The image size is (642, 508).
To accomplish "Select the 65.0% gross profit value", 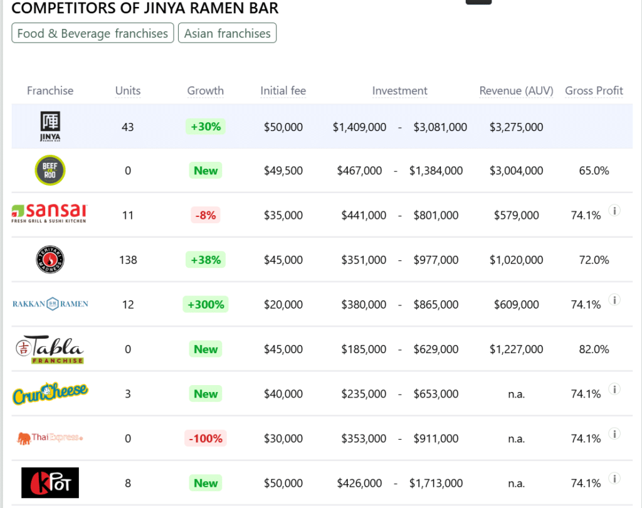I will (594, 171).
